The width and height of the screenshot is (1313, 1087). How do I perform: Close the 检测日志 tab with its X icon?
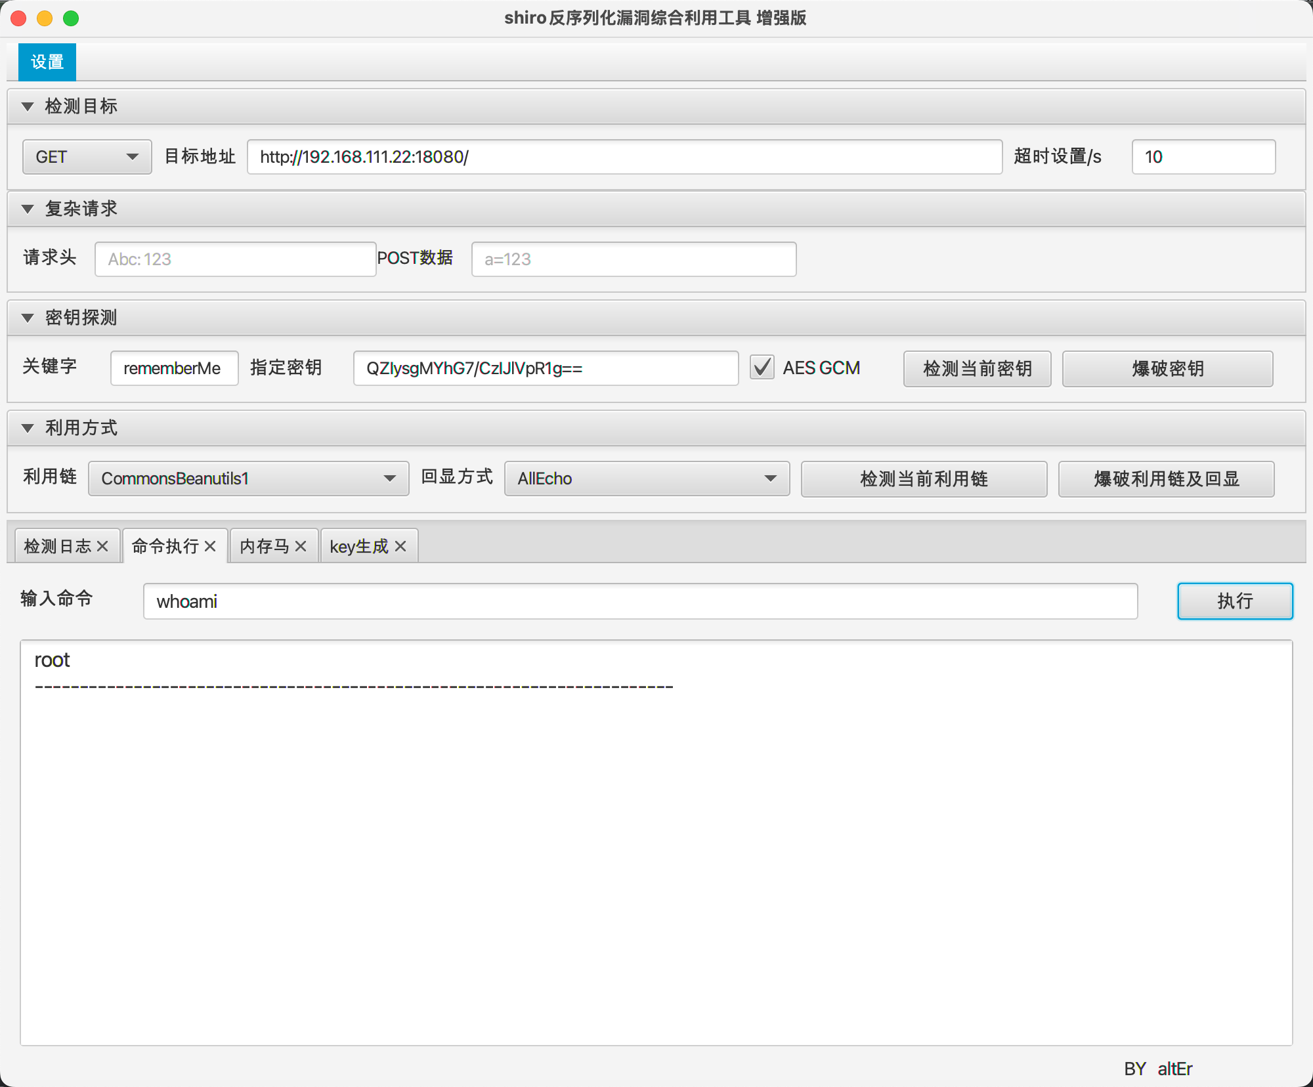(102, 546)
